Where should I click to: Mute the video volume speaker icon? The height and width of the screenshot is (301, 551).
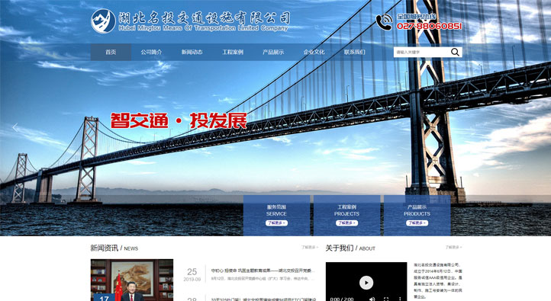[372, 299]
